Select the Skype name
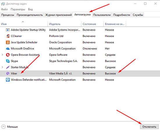 [x=14, y=61]
